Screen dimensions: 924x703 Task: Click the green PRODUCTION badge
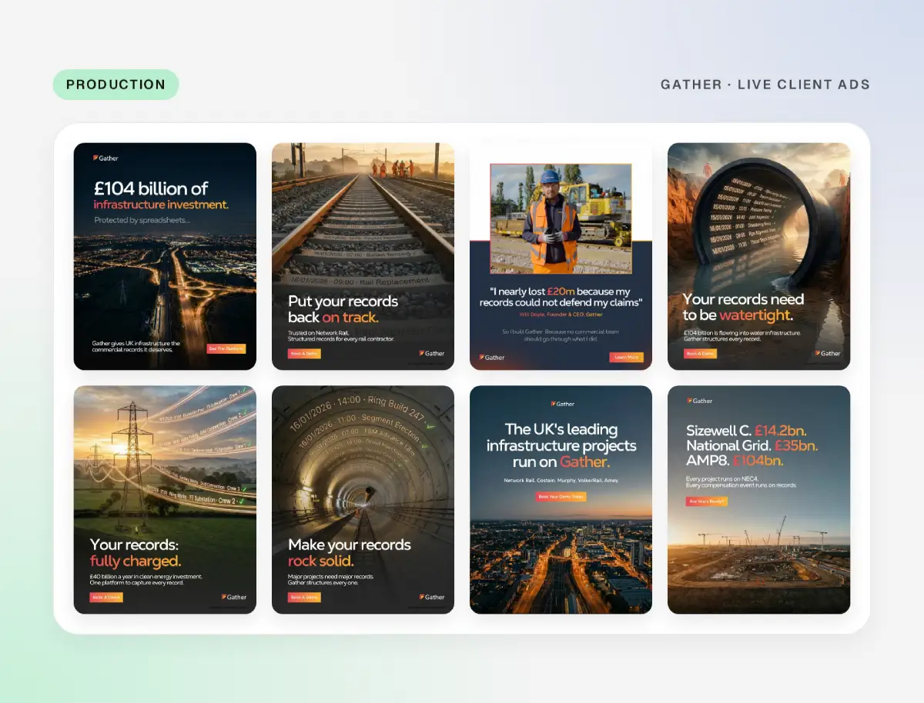pyautogui.click(x=115, y=85)
